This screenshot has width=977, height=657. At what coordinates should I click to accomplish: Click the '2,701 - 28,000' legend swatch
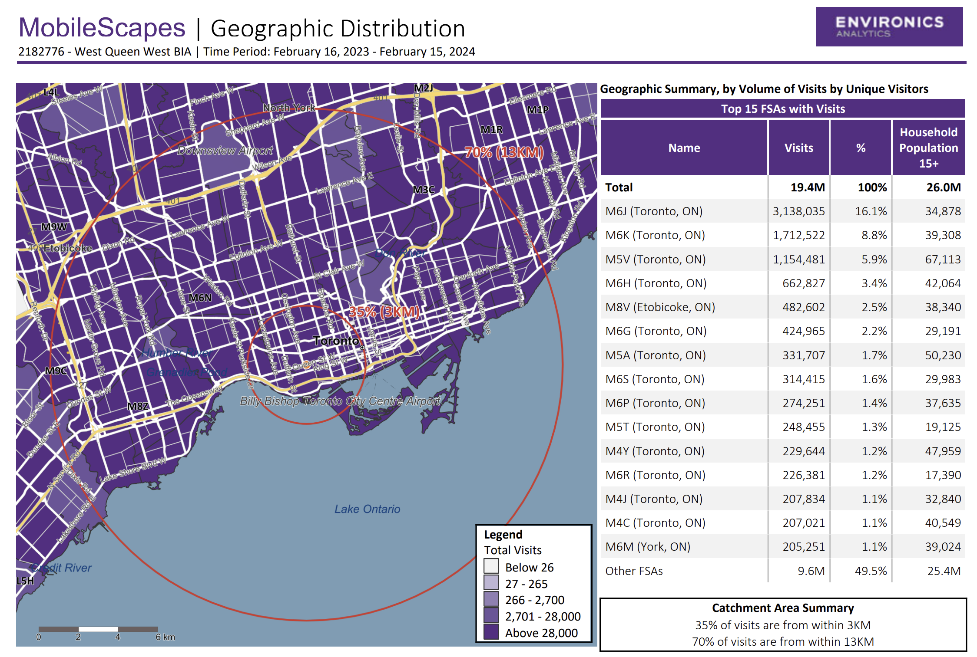(491, 615)
